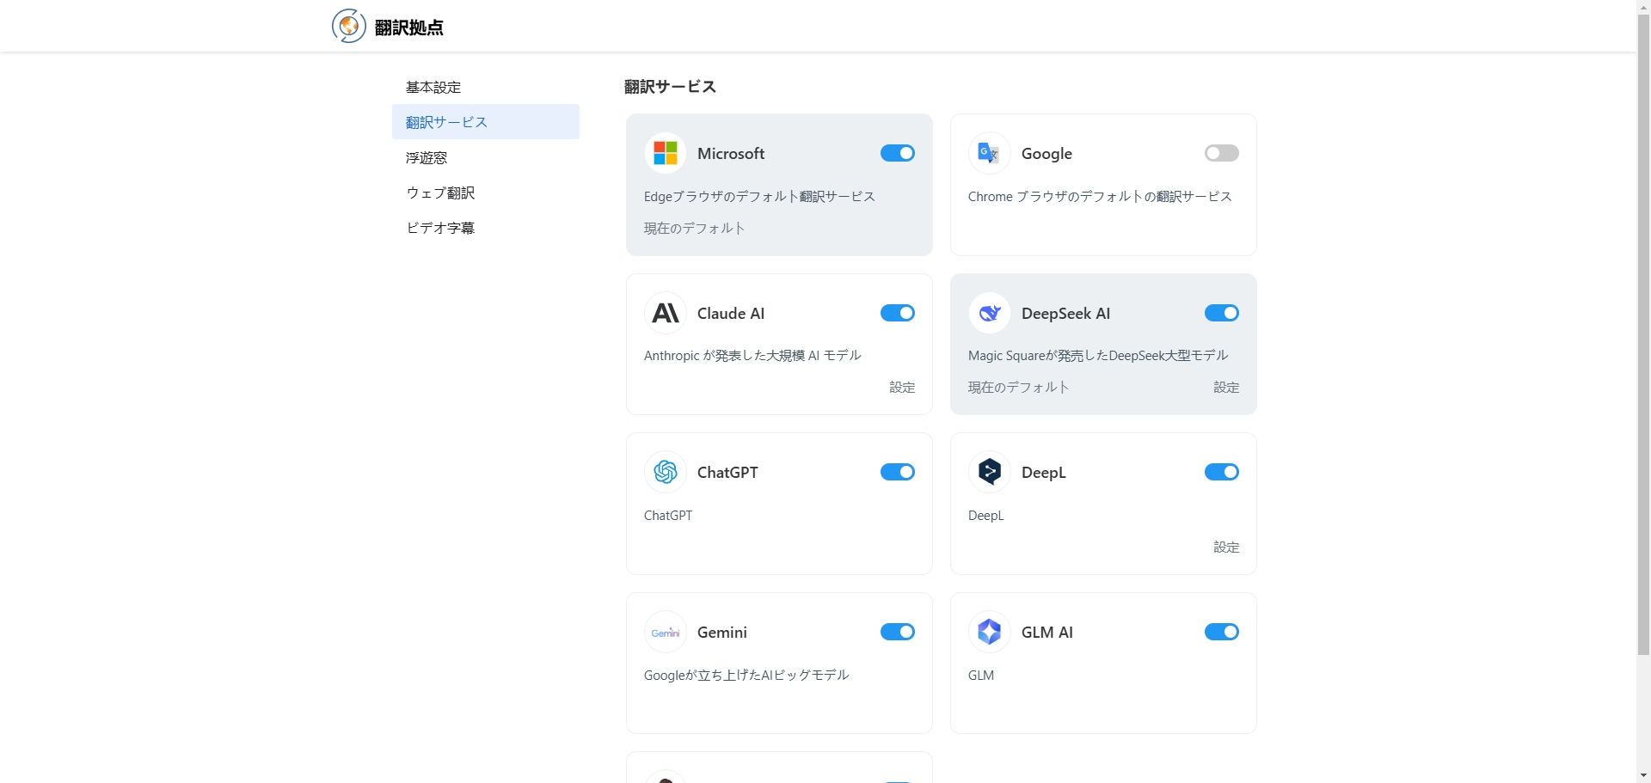
Task: Click the 翻訳拠点 title text
Action: (x=409, y=28)
